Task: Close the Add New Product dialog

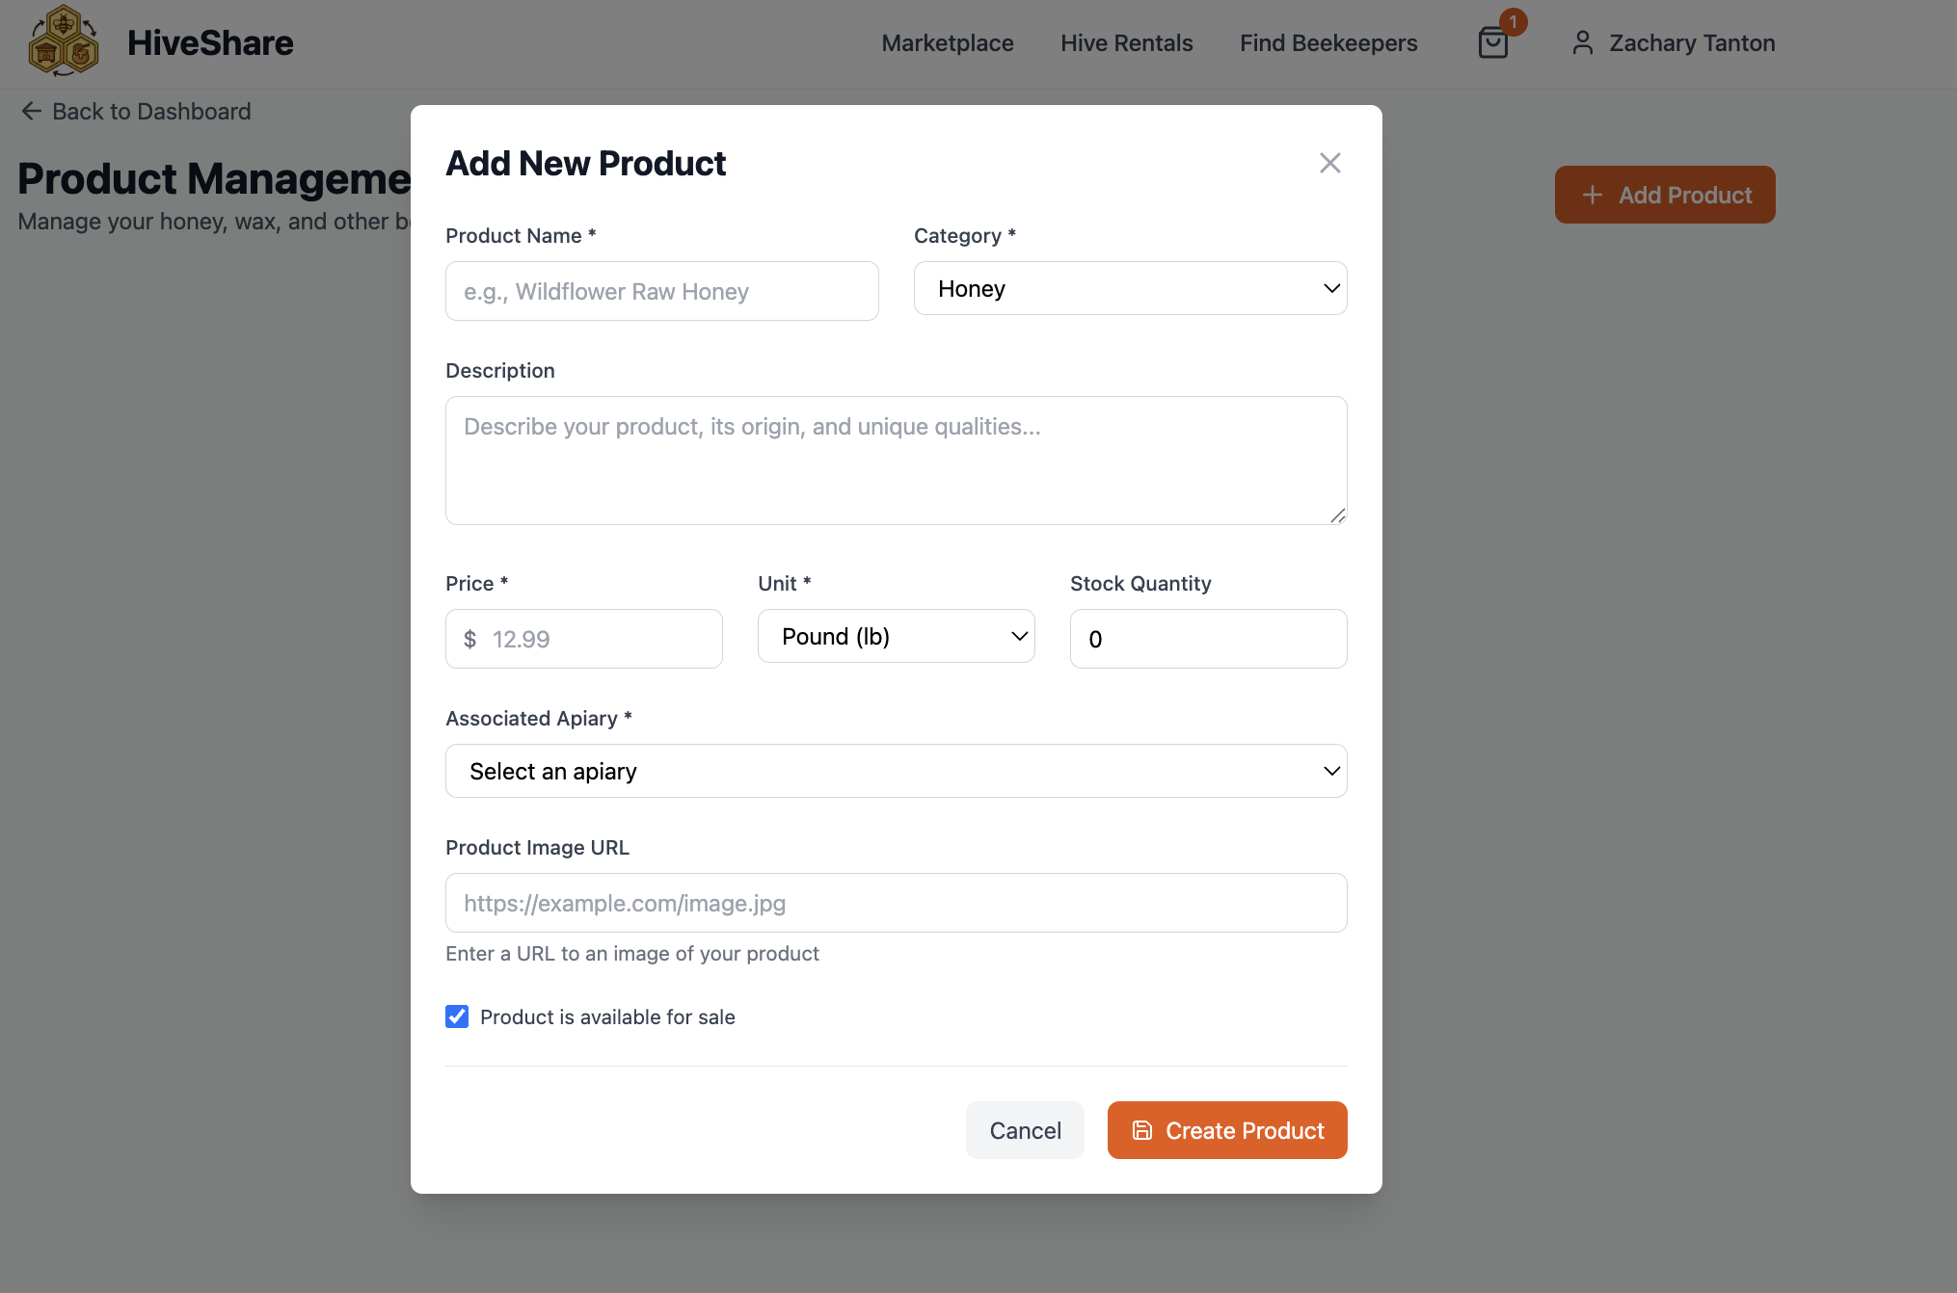Action: coord(1329,163)
